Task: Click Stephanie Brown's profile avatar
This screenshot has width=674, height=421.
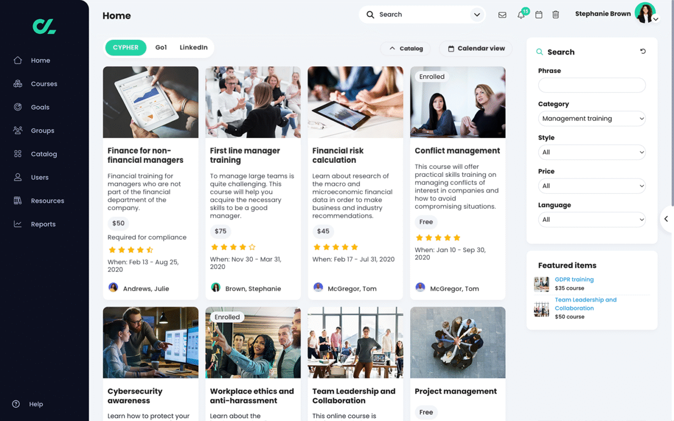Action: (x=645, y=12)
